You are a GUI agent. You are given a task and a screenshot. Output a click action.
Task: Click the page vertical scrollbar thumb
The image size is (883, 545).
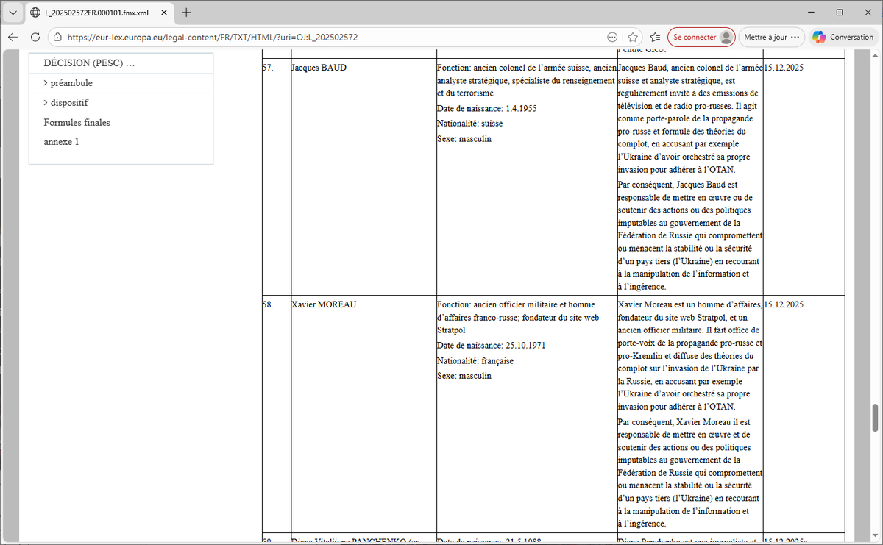(x=876, y=418)
